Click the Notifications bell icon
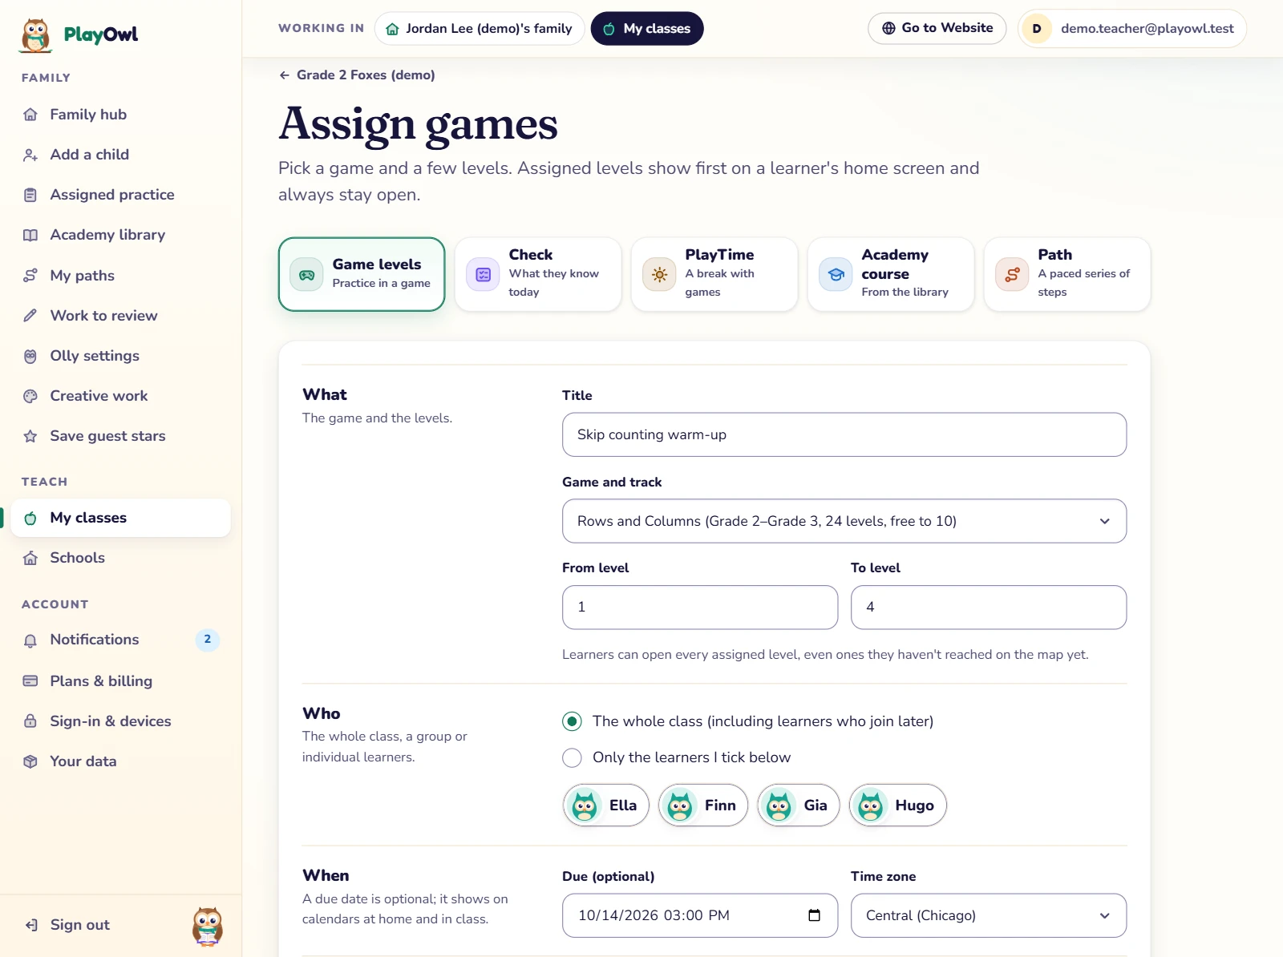The width and height of the screenshot is (1283, 957). click(30, 640)
